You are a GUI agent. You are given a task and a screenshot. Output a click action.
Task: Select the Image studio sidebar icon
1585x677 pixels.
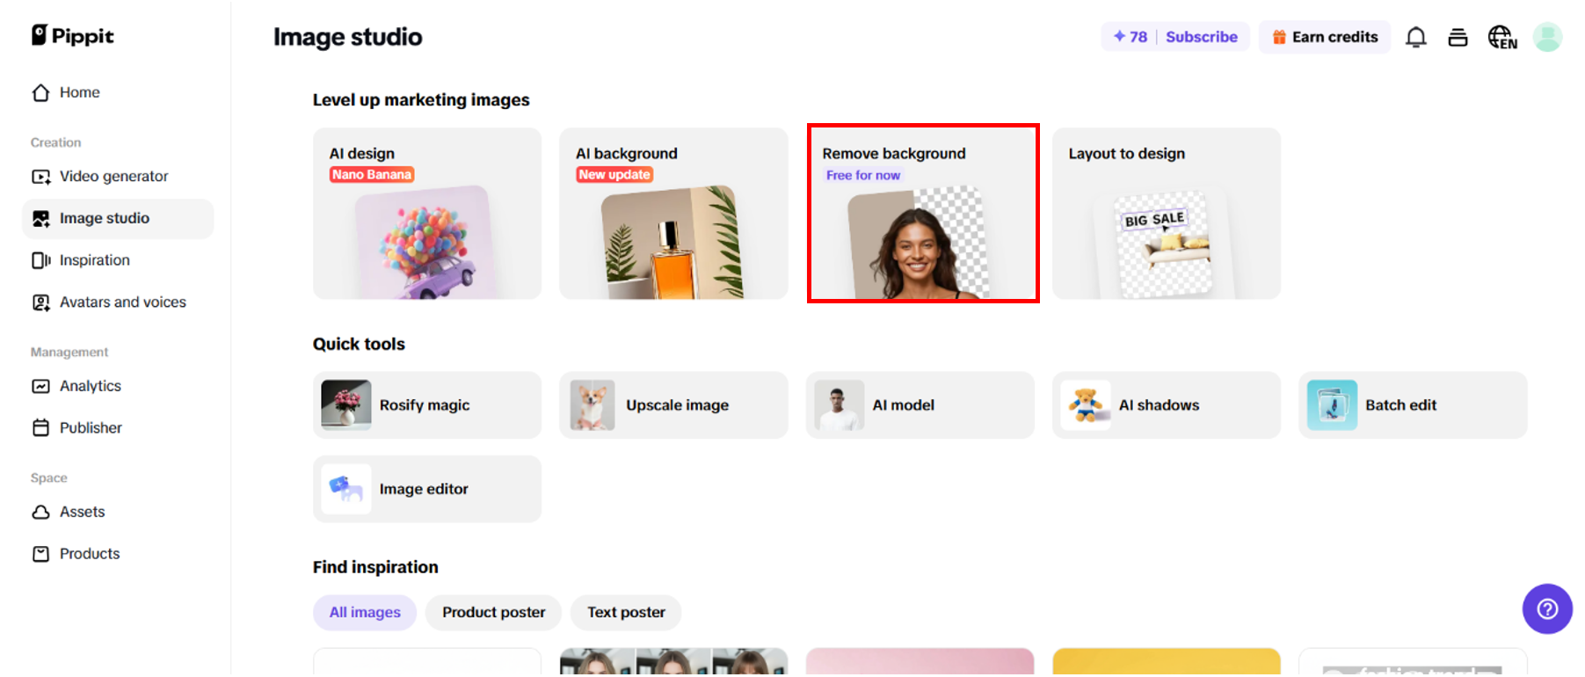[x=40, y=219]
